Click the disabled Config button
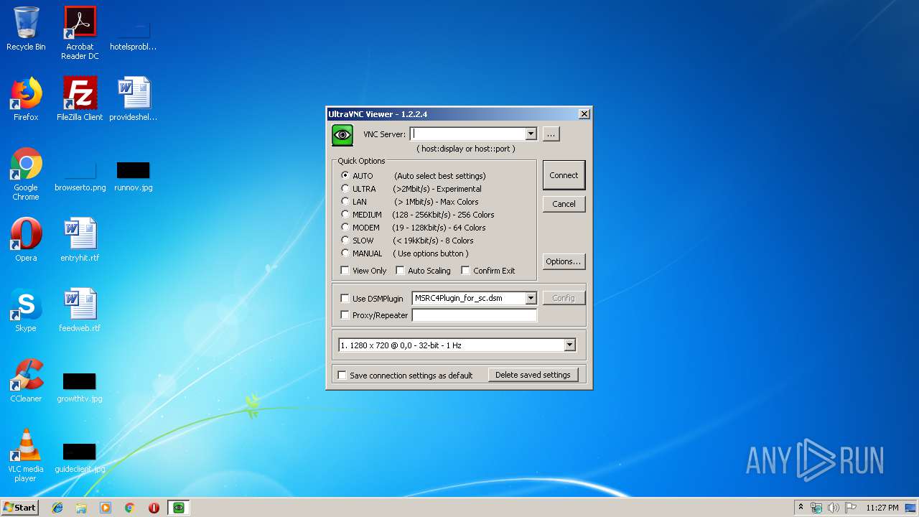The height and width of the screenshot is (517, 919). tap(564, 298)
